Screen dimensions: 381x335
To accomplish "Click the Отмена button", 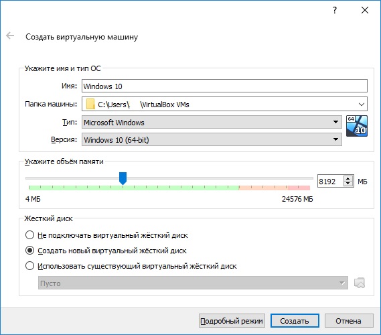I will 348,321.
